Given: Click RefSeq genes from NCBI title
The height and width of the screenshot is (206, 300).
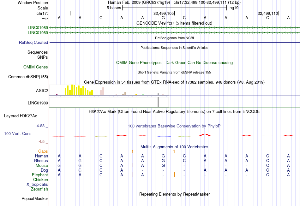Looking at the screenshot, I should pyautogui.click(x=174, y=38).
